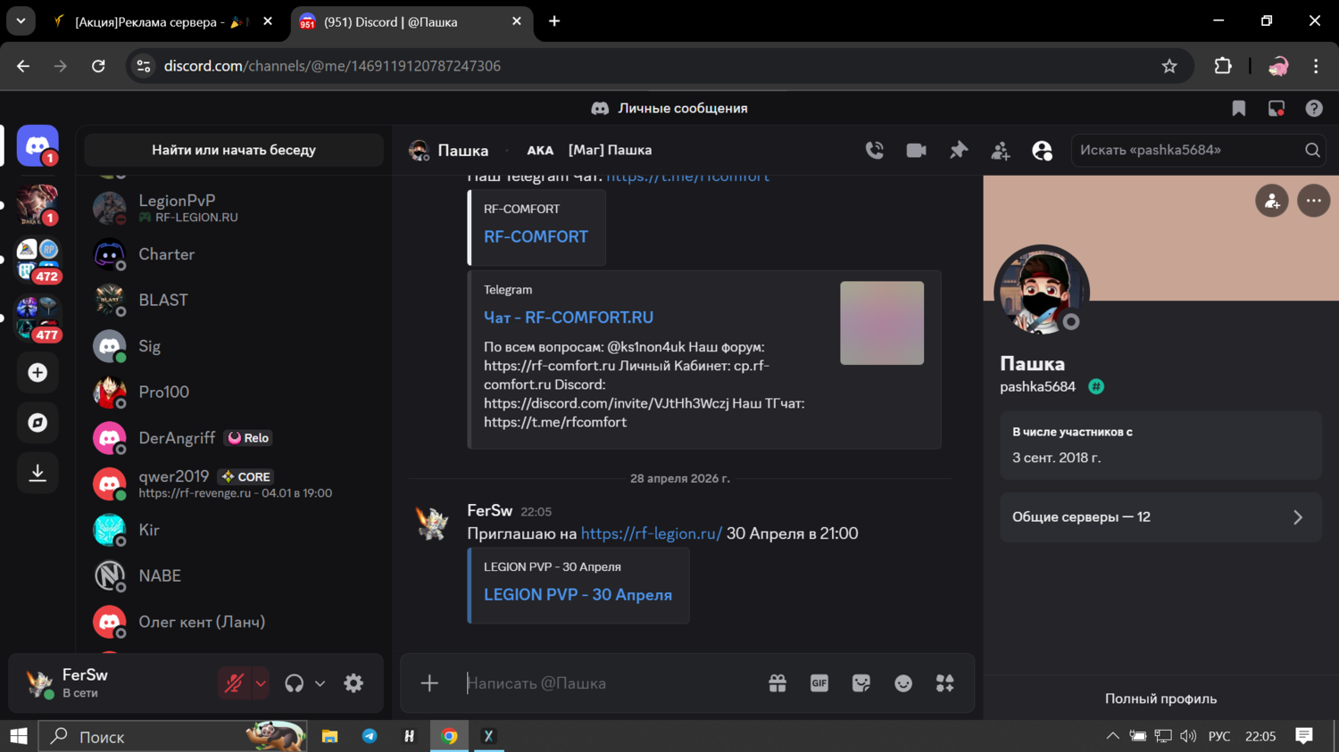Open the inbox icon in title bar
The width and height of the screenshot is (1339, 752).
(1277, 108)
